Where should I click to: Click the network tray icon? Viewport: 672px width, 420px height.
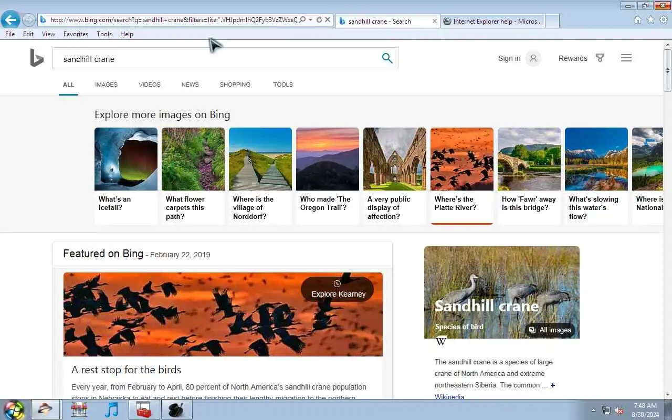coord(606,410)
